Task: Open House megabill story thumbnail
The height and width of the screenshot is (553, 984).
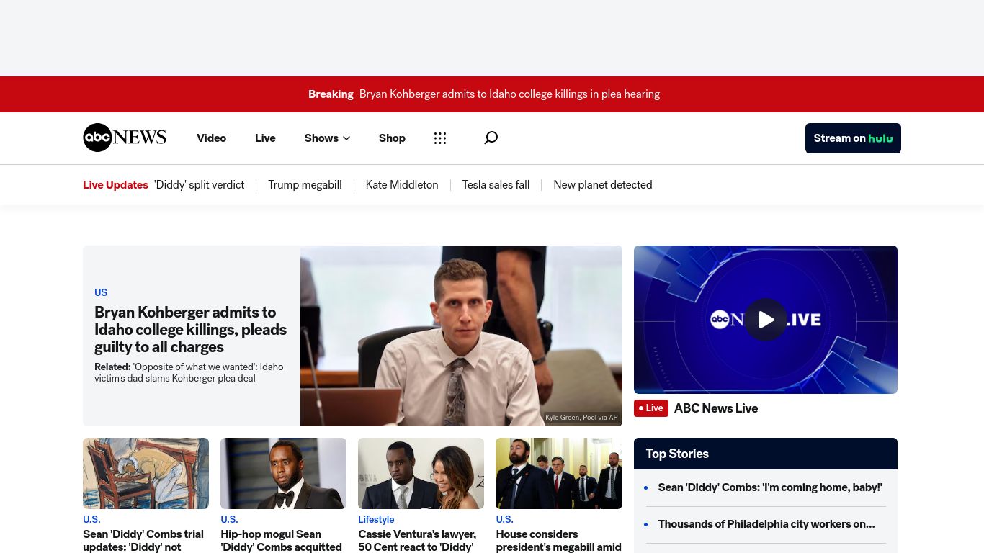Action: [558, 473]
